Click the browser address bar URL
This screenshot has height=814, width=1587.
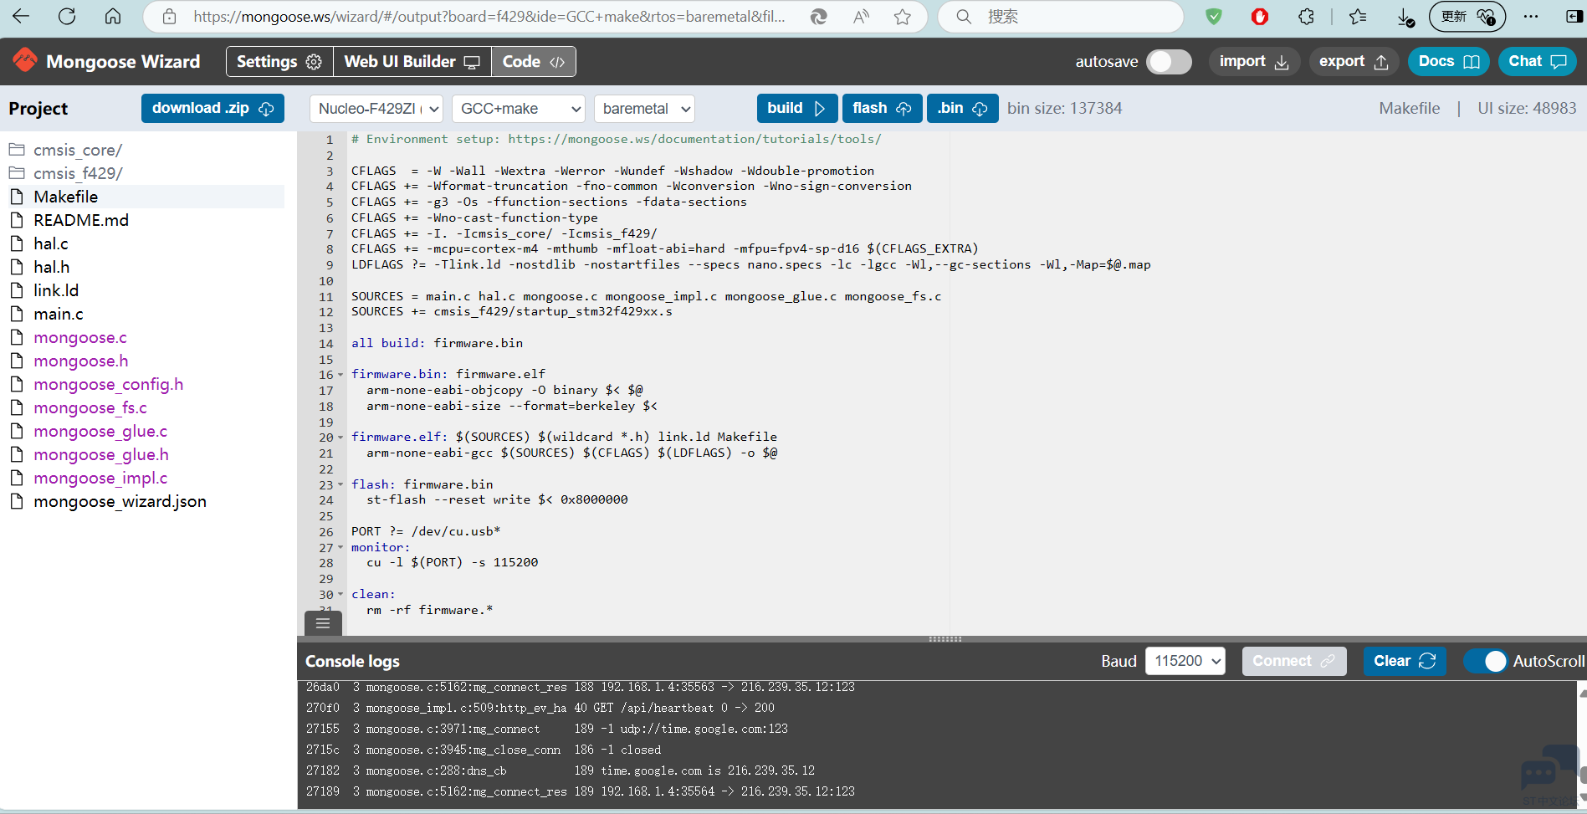(x=489, y=17)
